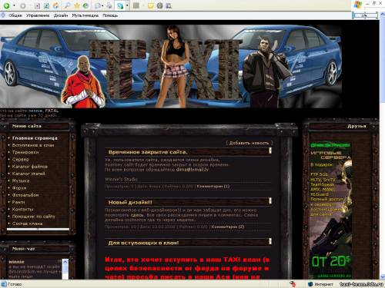Image resolution: width=385 pixels, height=288 pixels.
Task: Click the Добавить новость link
Action: click(249, 143)
